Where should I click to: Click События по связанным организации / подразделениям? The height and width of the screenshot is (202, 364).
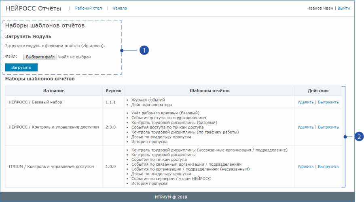(x=186, y=164)
